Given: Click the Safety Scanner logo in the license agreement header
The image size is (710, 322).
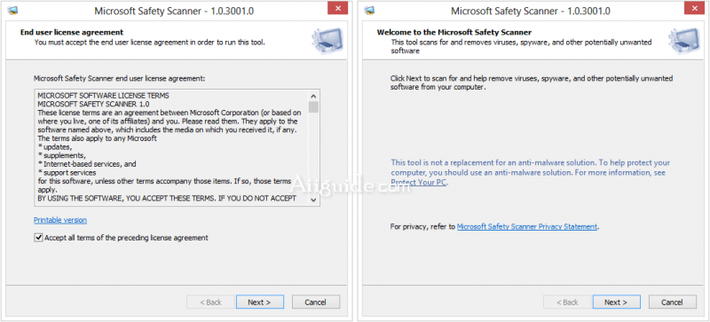Looking at the screenshot, I should point(327,40).
